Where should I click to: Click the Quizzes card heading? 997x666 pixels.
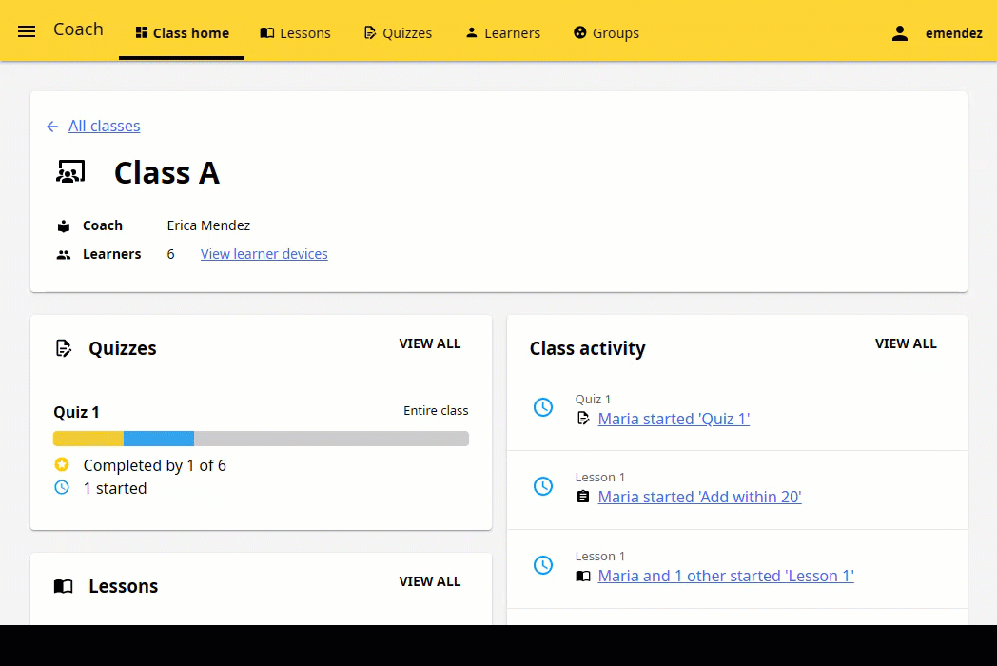(x=123, y=348)
